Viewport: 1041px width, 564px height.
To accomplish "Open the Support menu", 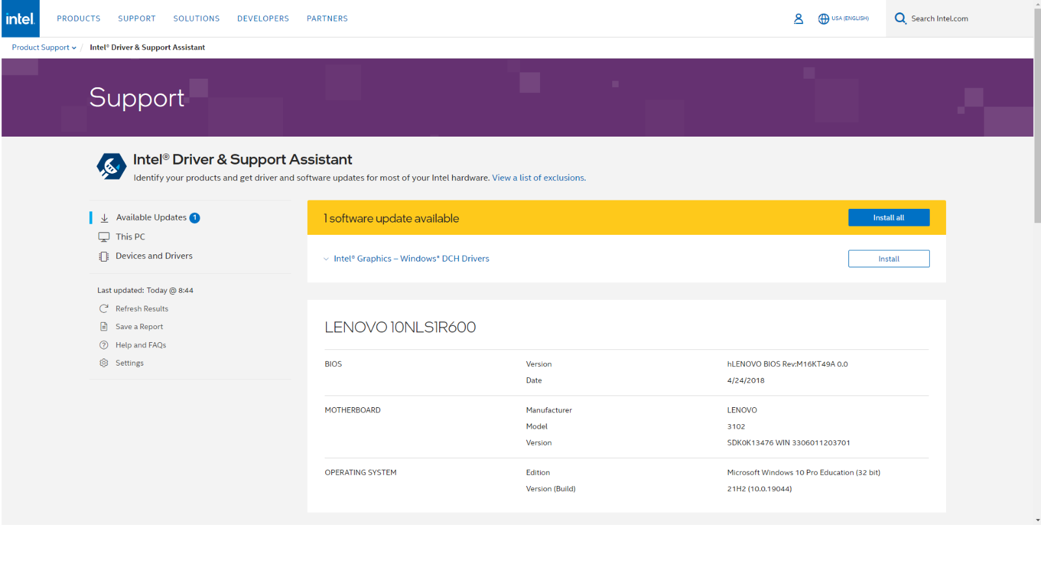I will tap(137, 19).
